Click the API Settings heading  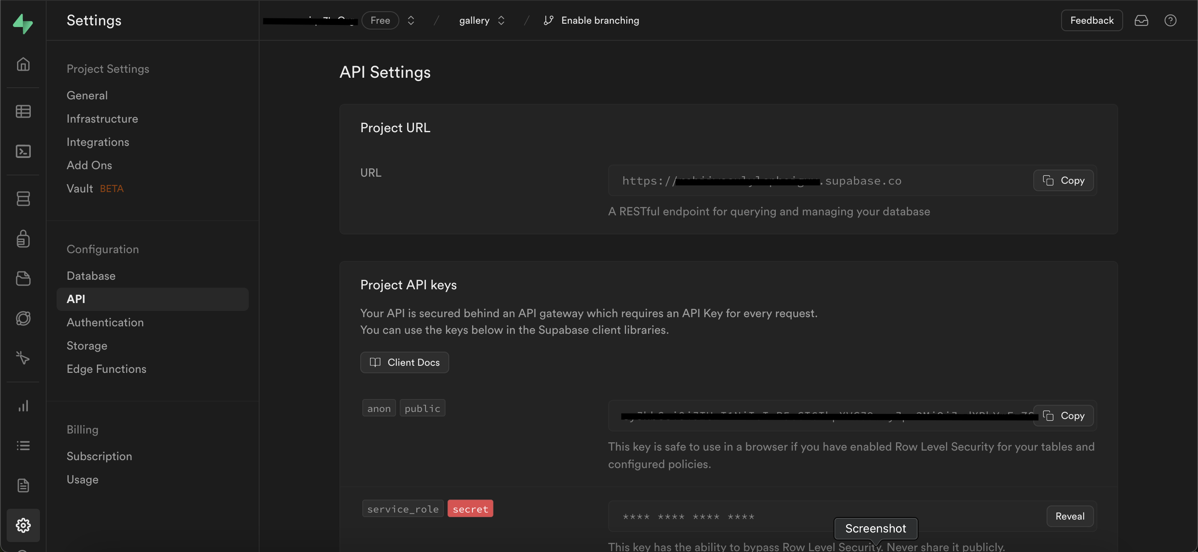385,72
